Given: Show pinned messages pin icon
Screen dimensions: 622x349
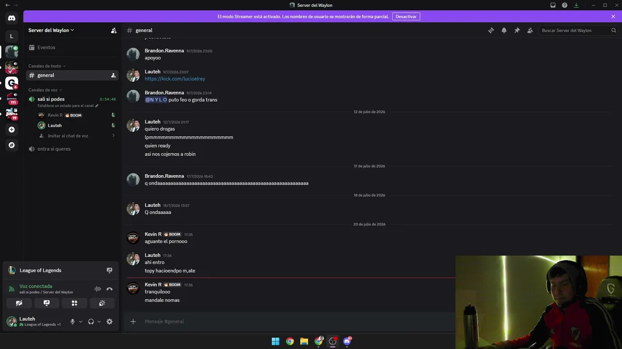Looking at the screenshot, I should 517,31.
